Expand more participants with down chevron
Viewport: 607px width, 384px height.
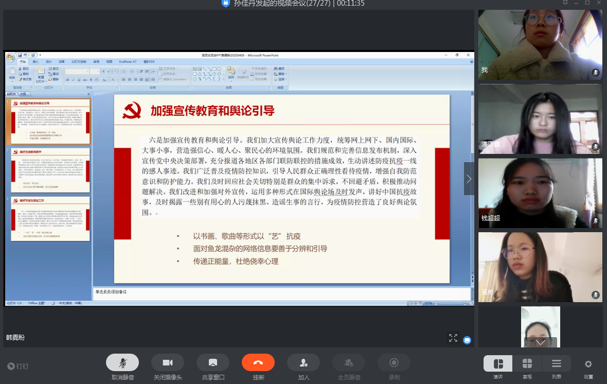click(x=541, y=342)
